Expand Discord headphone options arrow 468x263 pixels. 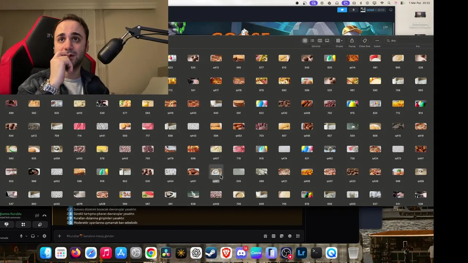[38, 236]
